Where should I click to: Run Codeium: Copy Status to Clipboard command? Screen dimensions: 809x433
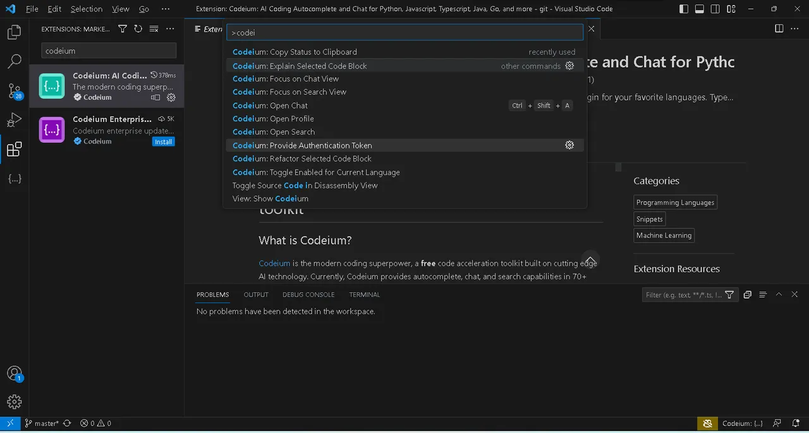pyautogui.click(x=404, y=52)
